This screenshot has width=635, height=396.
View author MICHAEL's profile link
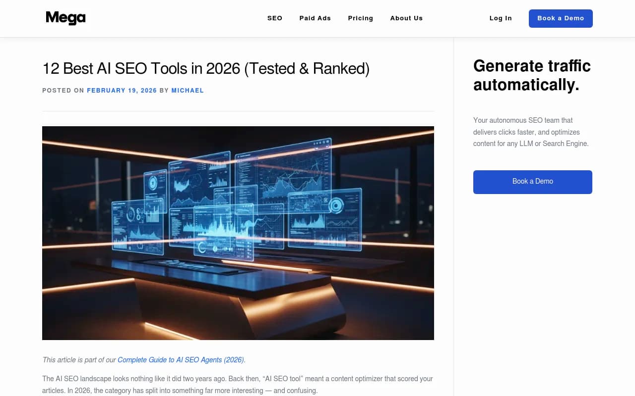tap(188, 90)
